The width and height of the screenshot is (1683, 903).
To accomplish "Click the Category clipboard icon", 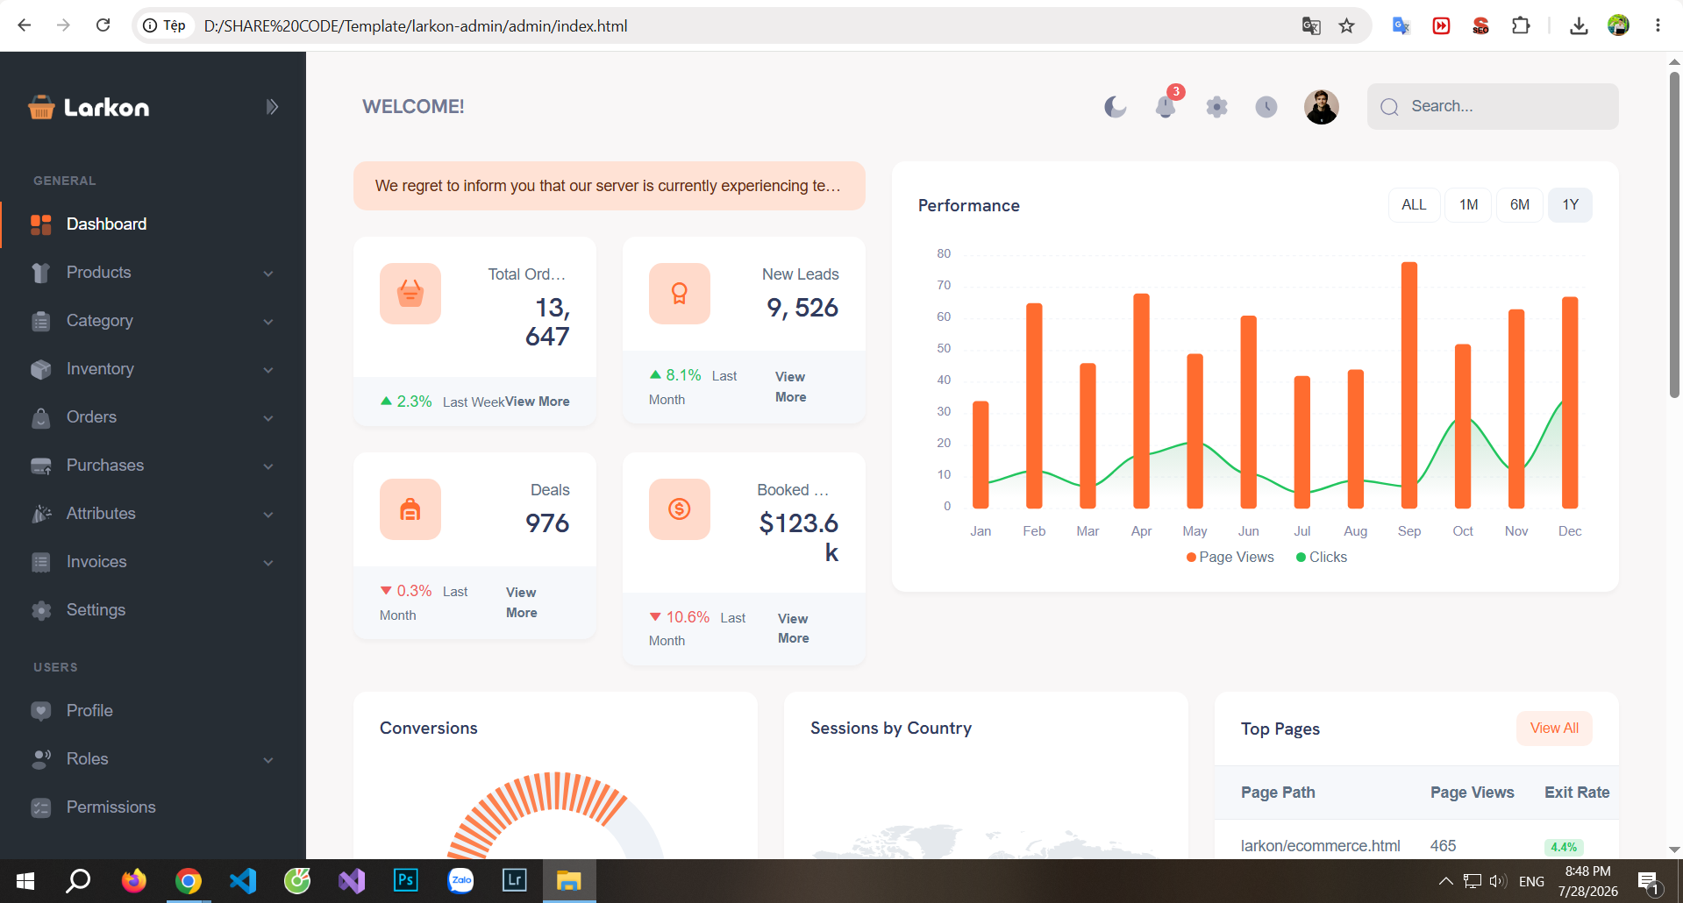I will pos(40,321).
